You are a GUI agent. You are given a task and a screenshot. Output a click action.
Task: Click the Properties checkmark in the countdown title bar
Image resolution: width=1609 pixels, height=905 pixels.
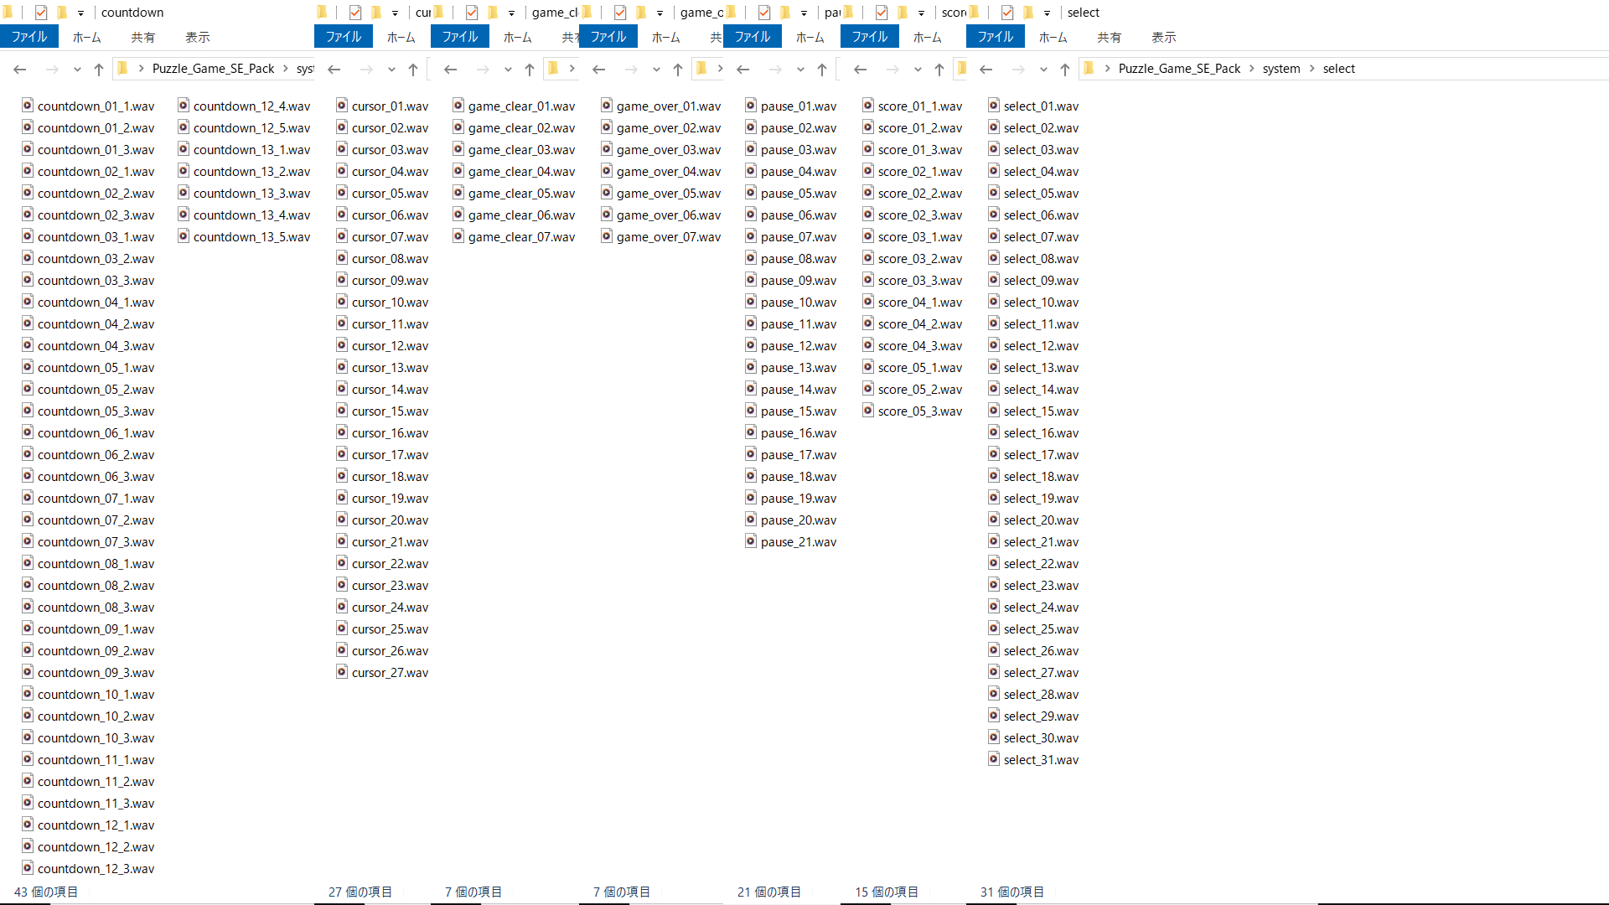(x=41, y=13)
